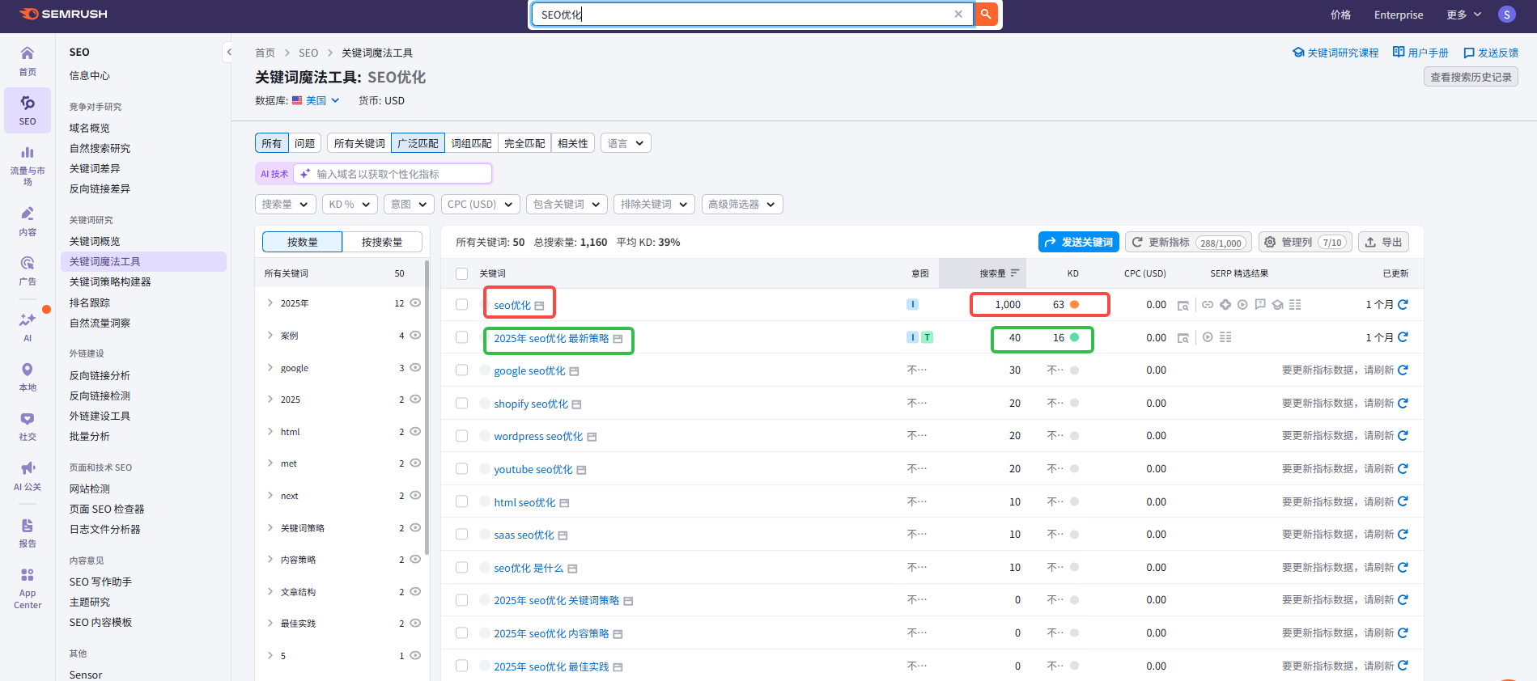1537x681 pixels.
Task: Toggle eye icon for html group
Action: pos(415,431)
